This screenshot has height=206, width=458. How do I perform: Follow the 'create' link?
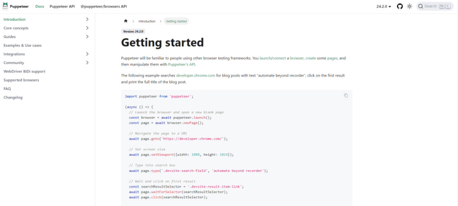tap(311, 59)
